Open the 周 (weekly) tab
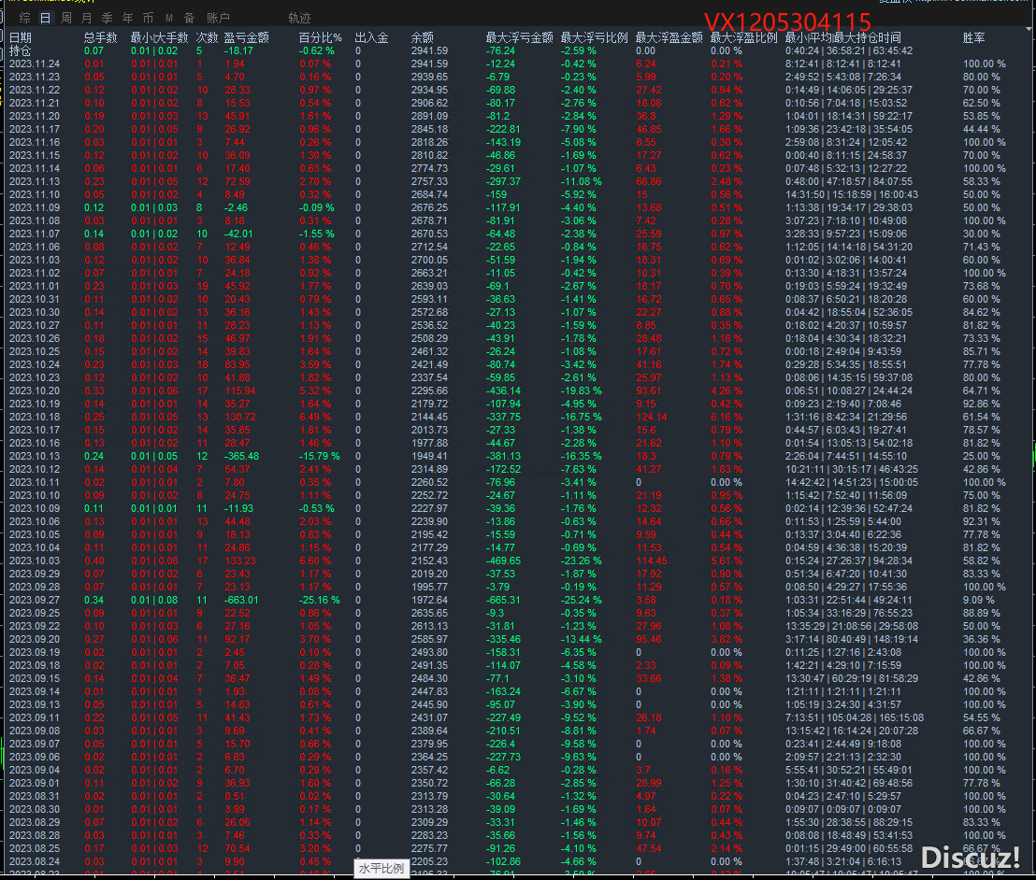The height and width of the screenshot is (880, 1036). 65,18
